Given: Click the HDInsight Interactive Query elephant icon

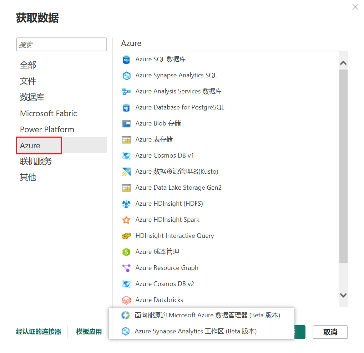Looking at the screenshot, I should [x=126, y=236].
